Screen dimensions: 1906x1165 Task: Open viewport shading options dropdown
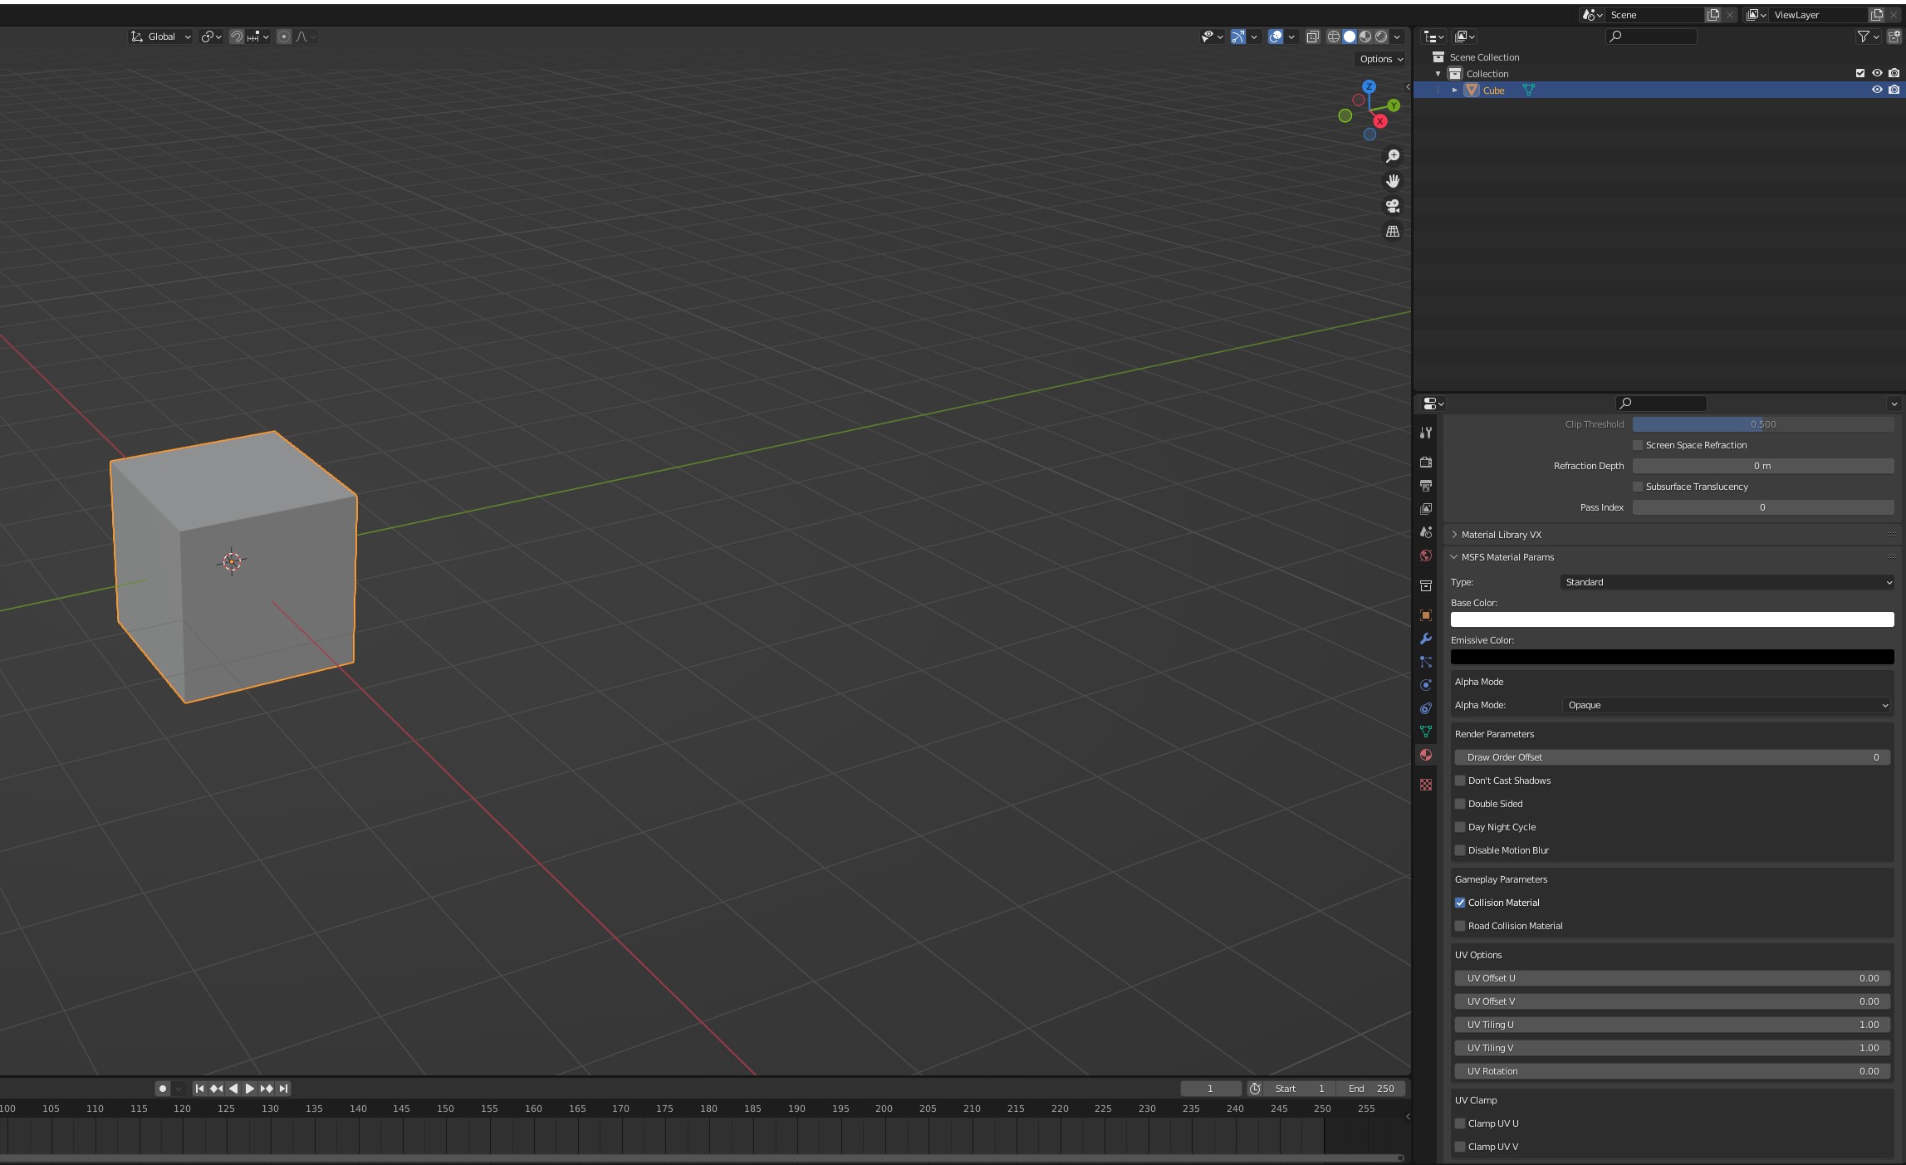coord(1398,37)
